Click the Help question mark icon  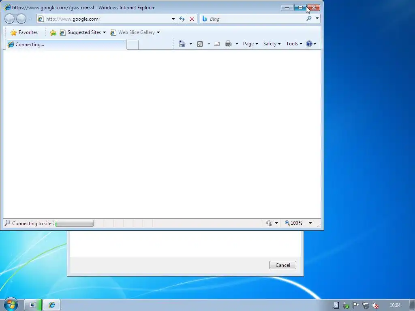click(x=309, y=44)
